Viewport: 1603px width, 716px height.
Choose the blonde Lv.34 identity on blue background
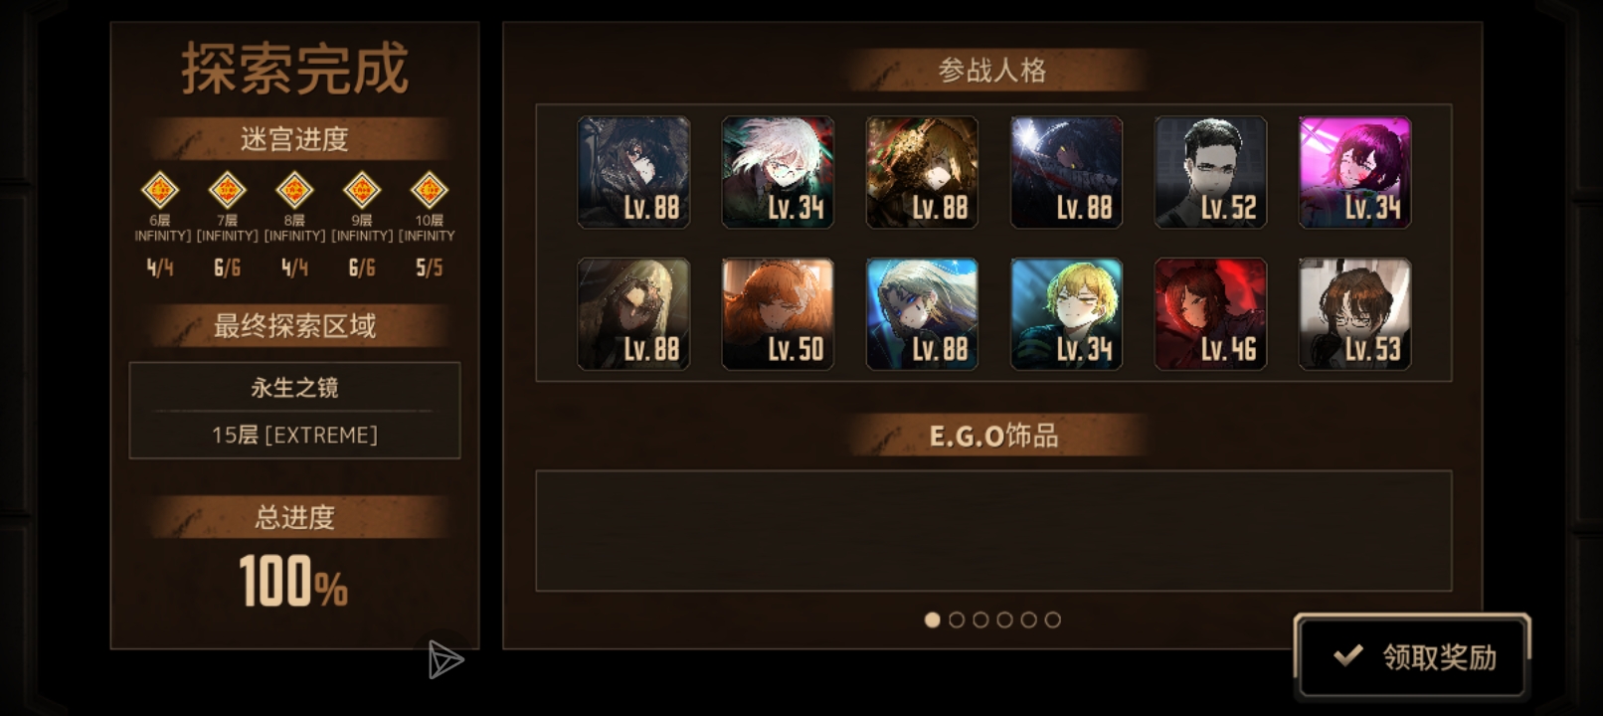coord(1066,314)
